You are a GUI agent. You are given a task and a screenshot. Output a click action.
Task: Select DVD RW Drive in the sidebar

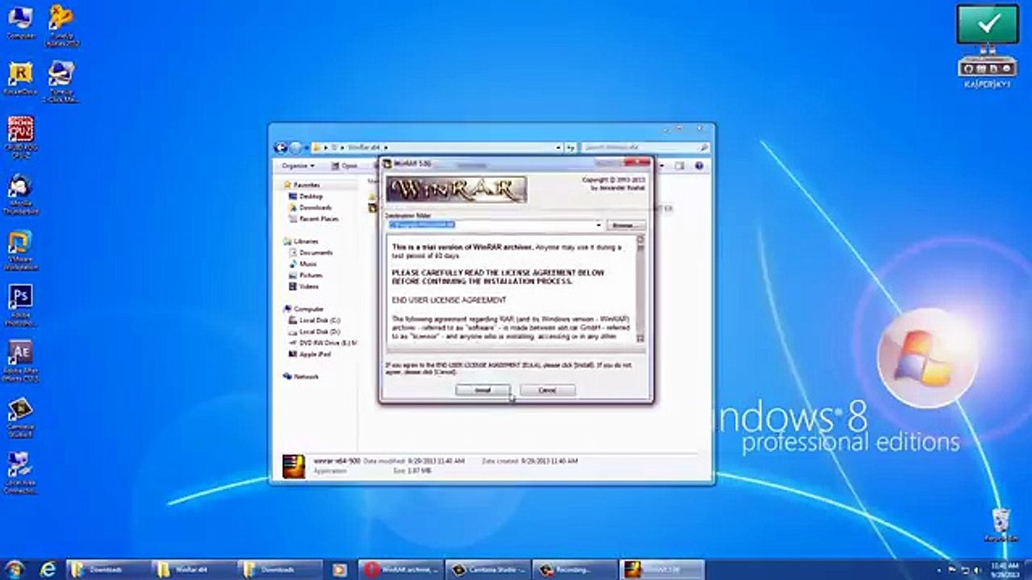[x=322, y=342]
